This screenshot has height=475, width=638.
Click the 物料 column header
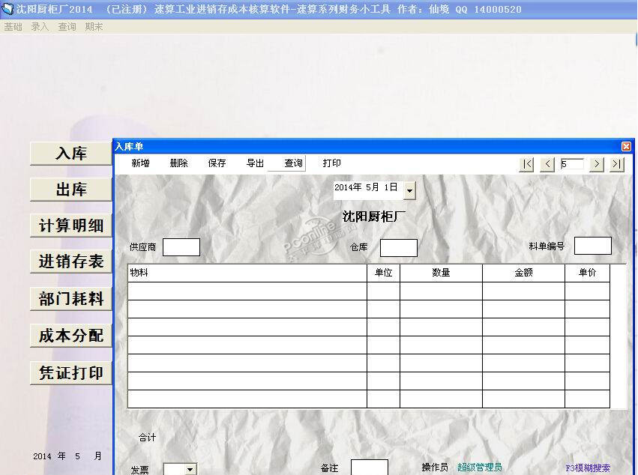point(247,273)
